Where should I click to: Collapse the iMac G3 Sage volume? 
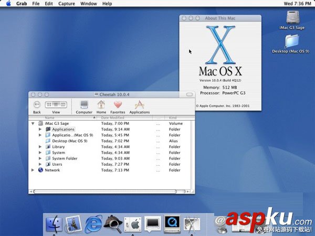coord(33,123)
